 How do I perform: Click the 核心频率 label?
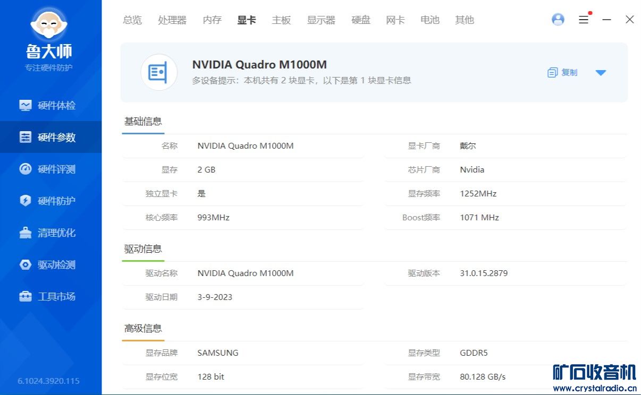point(162,218)
